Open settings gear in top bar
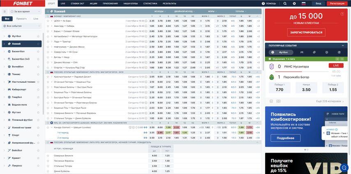Image resolution: width=351 pixels, height=174 pixels. pos(294,4)
